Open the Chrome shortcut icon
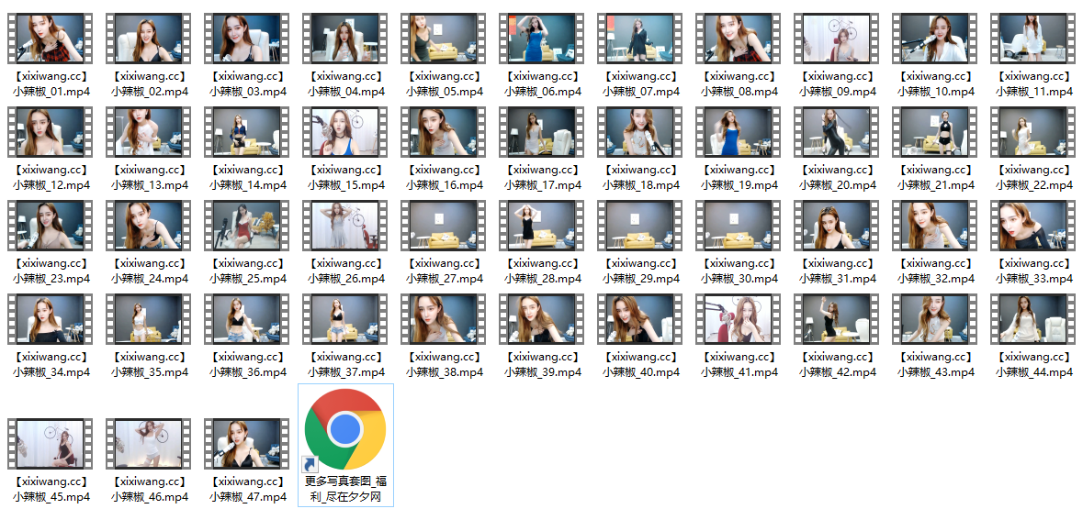This screenshot has width=1083, height=520. [x=345, y=428]
